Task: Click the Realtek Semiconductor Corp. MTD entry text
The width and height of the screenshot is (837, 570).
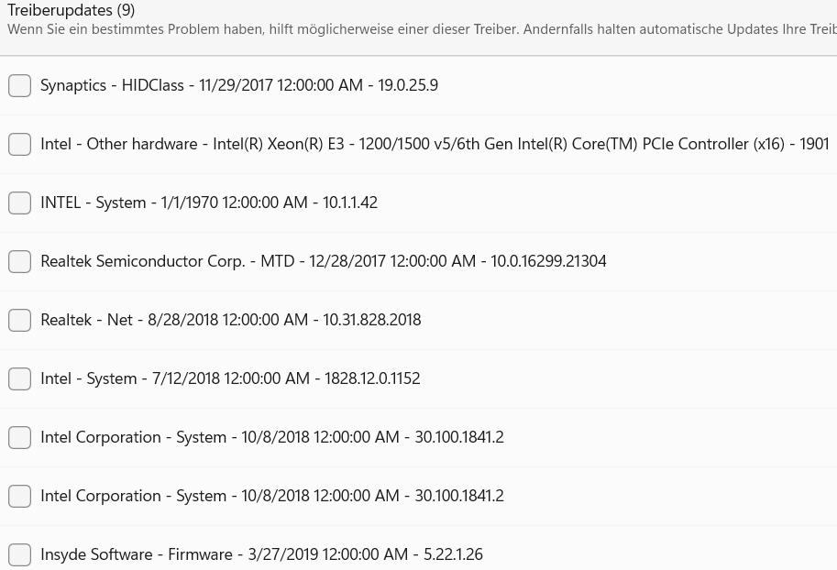Action: pyautogui.click(x=324, y=261)
